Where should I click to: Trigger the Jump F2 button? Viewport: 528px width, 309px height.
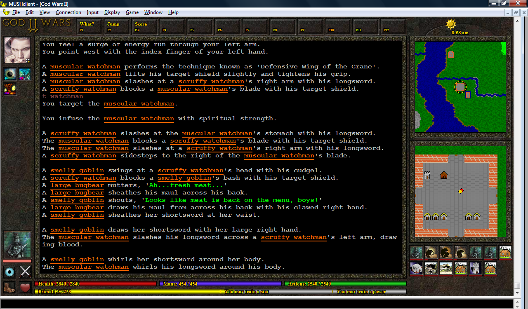[x=117, y=26]
